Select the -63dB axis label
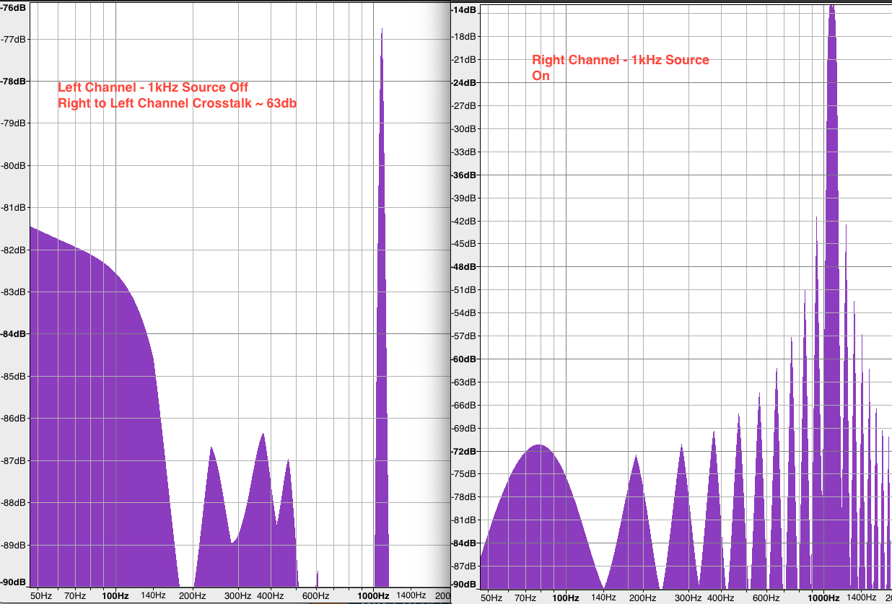Image resolution: width=892 pixels, height=604 pixels. coord(463,382)
